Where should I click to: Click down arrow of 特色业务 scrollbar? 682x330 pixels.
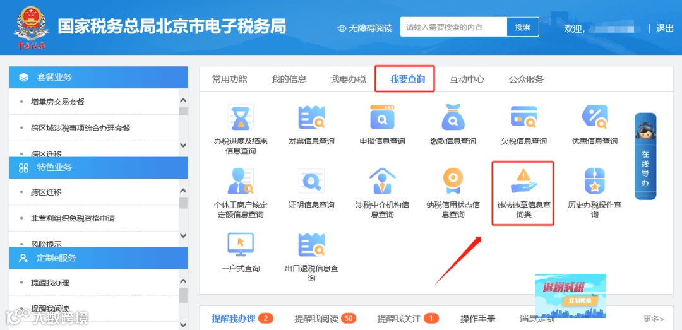183,235
